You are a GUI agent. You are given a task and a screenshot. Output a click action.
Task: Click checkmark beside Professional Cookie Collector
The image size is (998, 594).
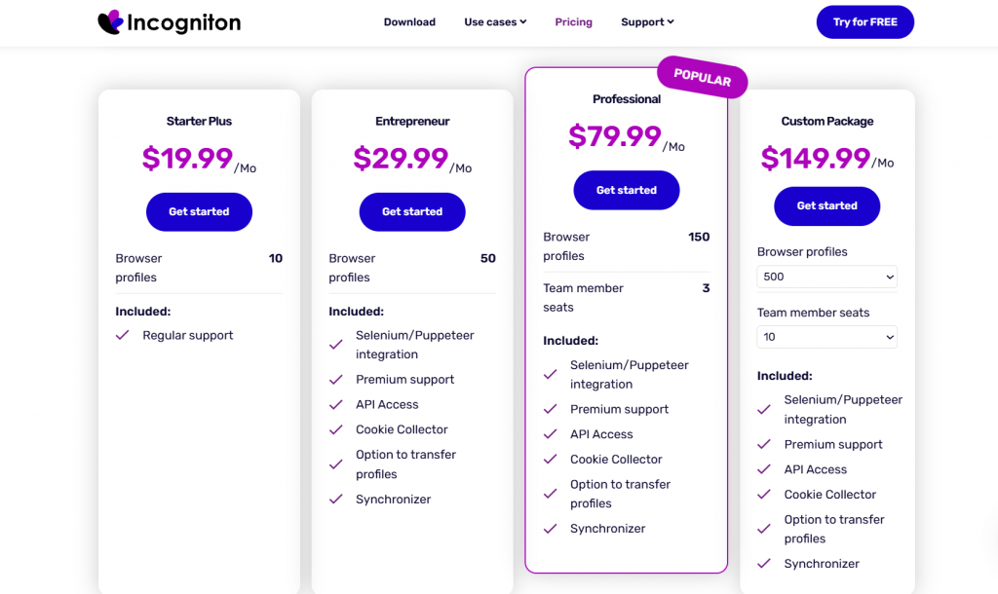[551, 460]
